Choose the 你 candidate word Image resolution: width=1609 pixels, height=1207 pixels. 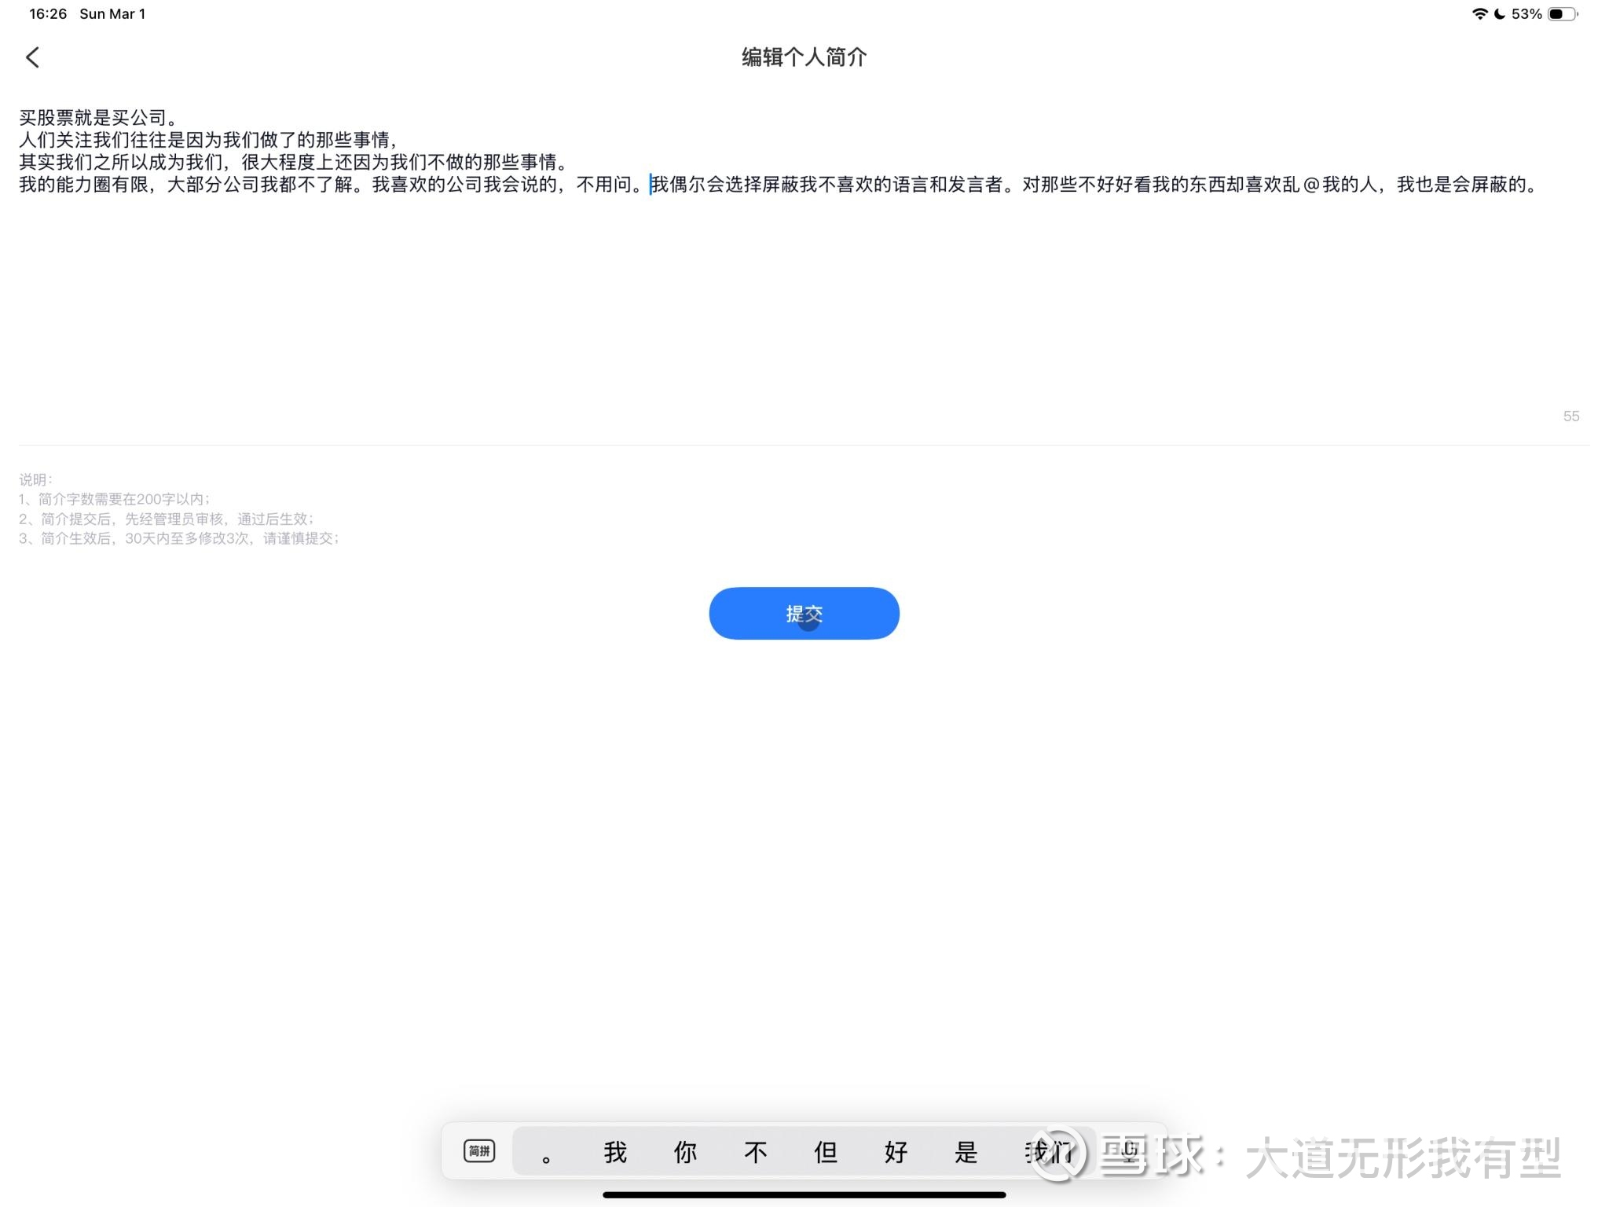pyautogui.click(x=685, y=1153)
